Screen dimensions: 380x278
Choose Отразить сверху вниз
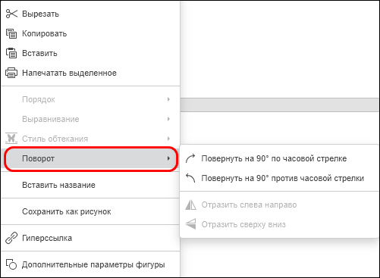(279, 224)
